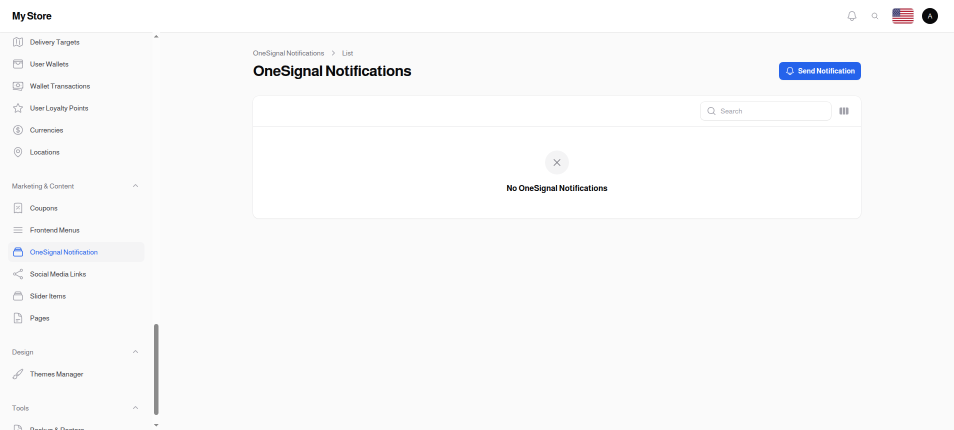Screen dimensions: 954x430
Task: Click the Send Notification button
Action: click(x=820, y=71)
